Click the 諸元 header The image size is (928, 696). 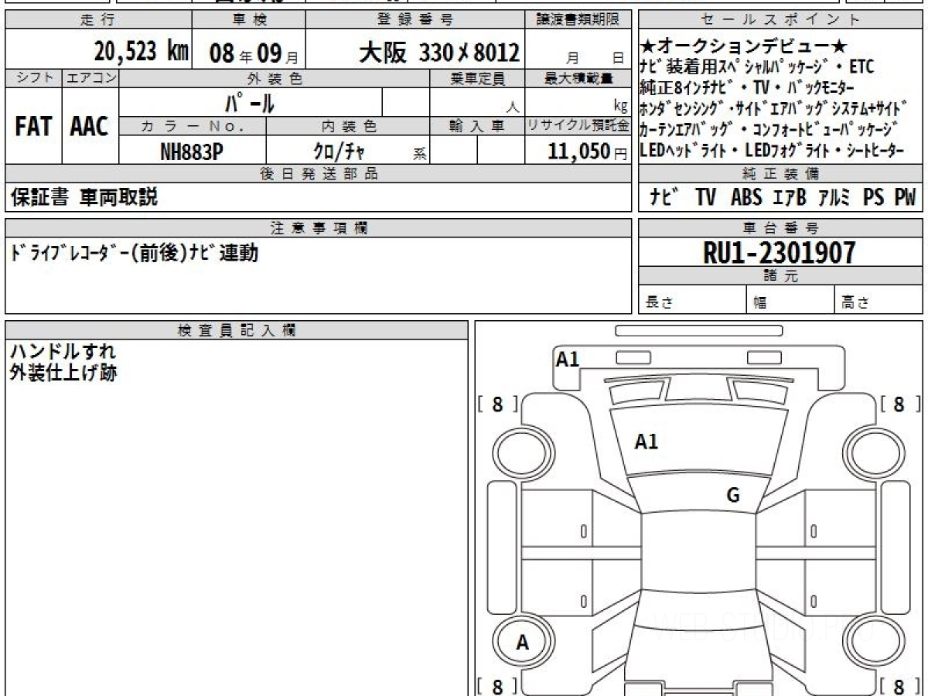(780, 276)
